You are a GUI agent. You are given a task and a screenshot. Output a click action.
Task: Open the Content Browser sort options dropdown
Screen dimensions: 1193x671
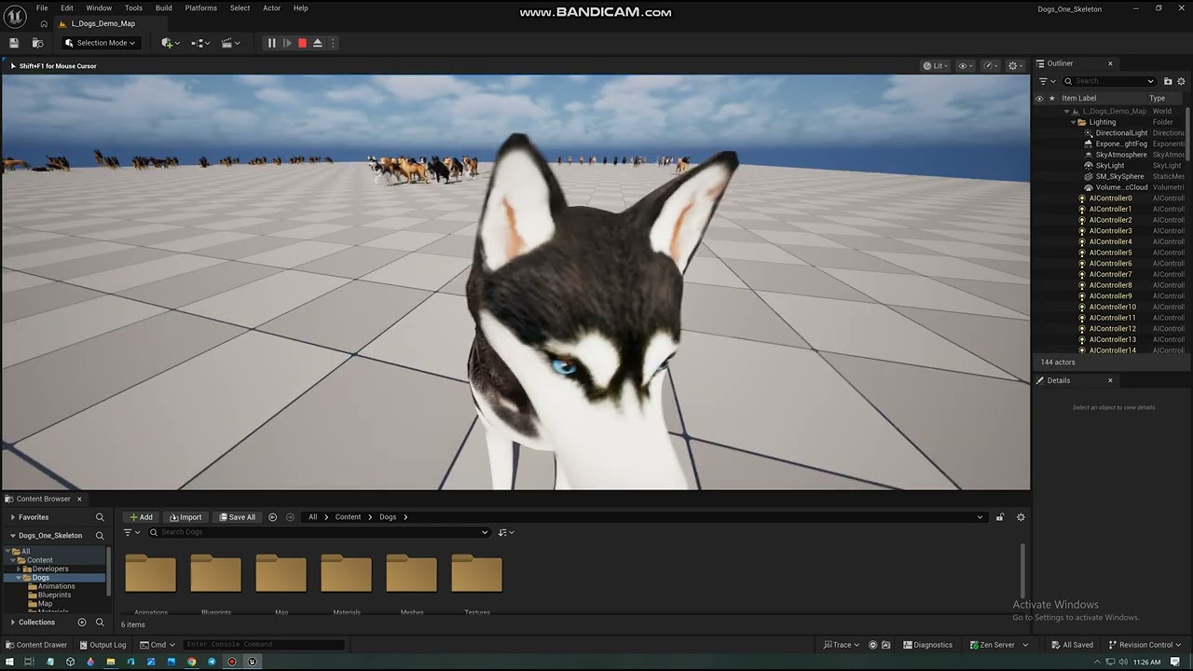pos(506,532)
